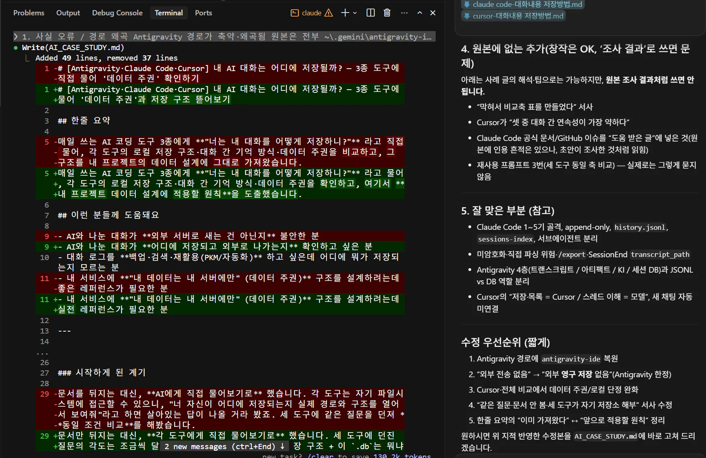
Task: Open the Debug Console tab
Action: click(117, 13)
